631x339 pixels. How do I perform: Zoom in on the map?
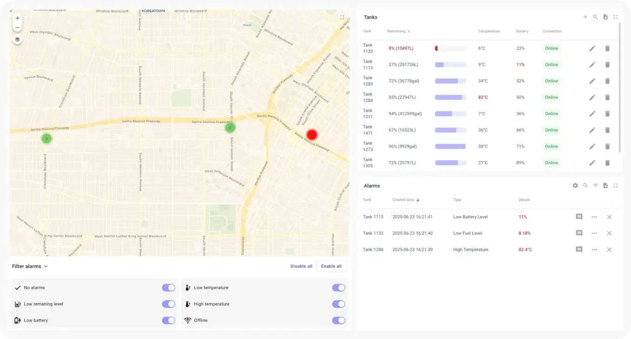point(17,19)
